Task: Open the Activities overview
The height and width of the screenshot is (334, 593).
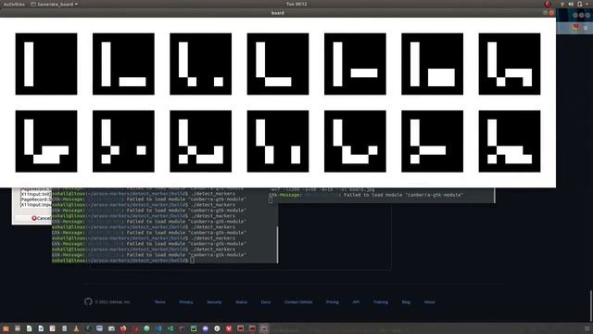Action: tap(14, 4)
